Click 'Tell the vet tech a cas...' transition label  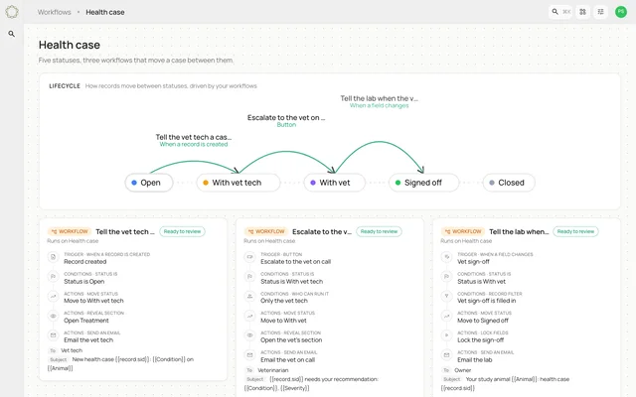194,137
